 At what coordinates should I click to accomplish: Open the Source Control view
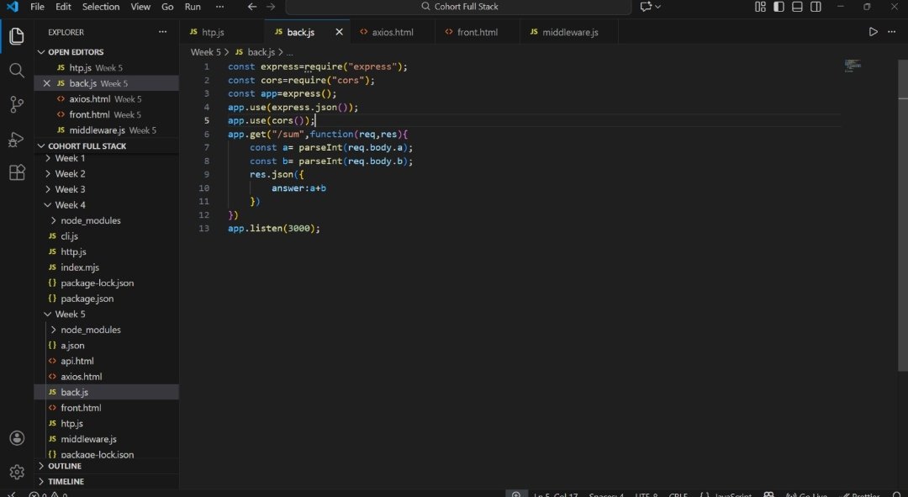(x=17, y=104)
